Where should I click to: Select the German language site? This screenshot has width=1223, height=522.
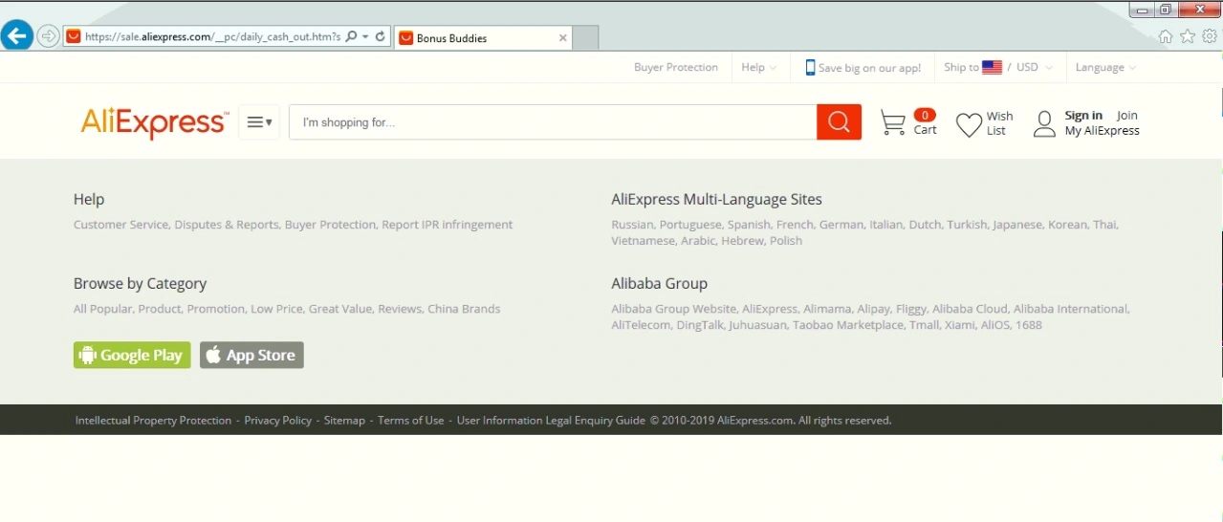click(x=841, y=225)
